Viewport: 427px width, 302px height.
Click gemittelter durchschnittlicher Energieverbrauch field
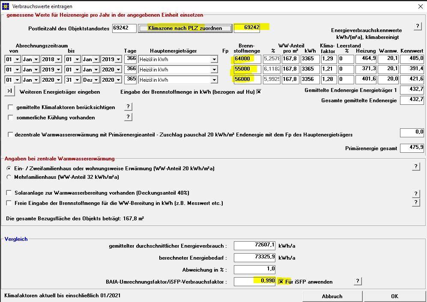point(255,246)
